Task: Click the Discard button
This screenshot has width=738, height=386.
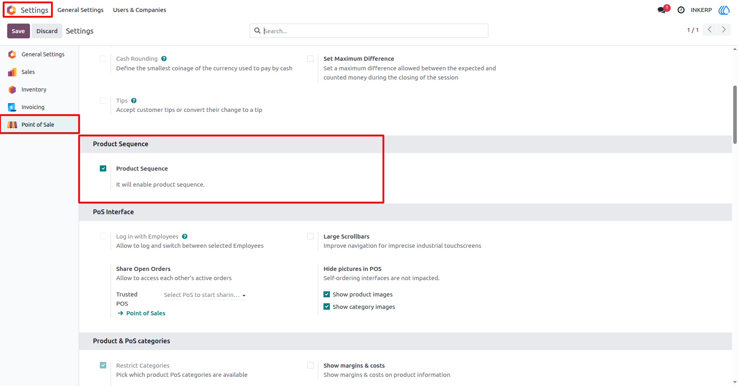Action: tap(47, 31)
